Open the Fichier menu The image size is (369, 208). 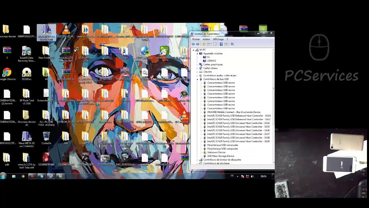pos(196,39)
